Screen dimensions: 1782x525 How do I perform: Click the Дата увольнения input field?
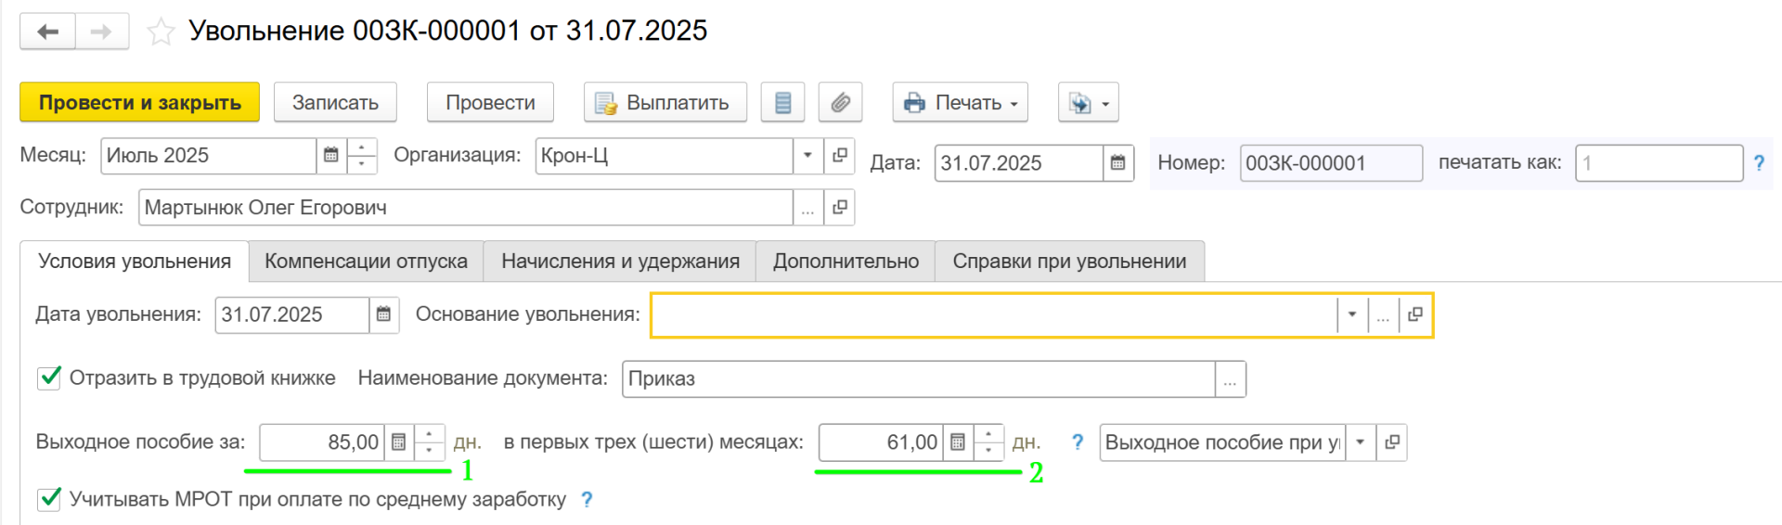292,314
